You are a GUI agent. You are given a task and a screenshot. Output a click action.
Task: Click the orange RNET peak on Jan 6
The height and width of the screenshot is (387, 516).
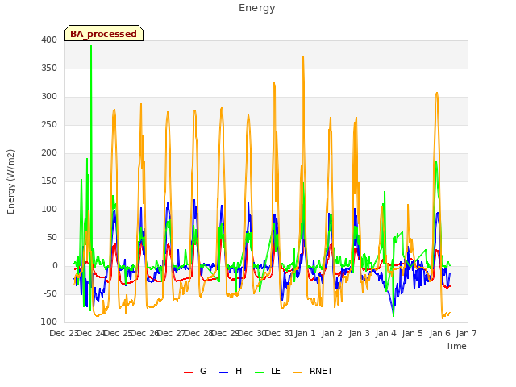point(437,94)
